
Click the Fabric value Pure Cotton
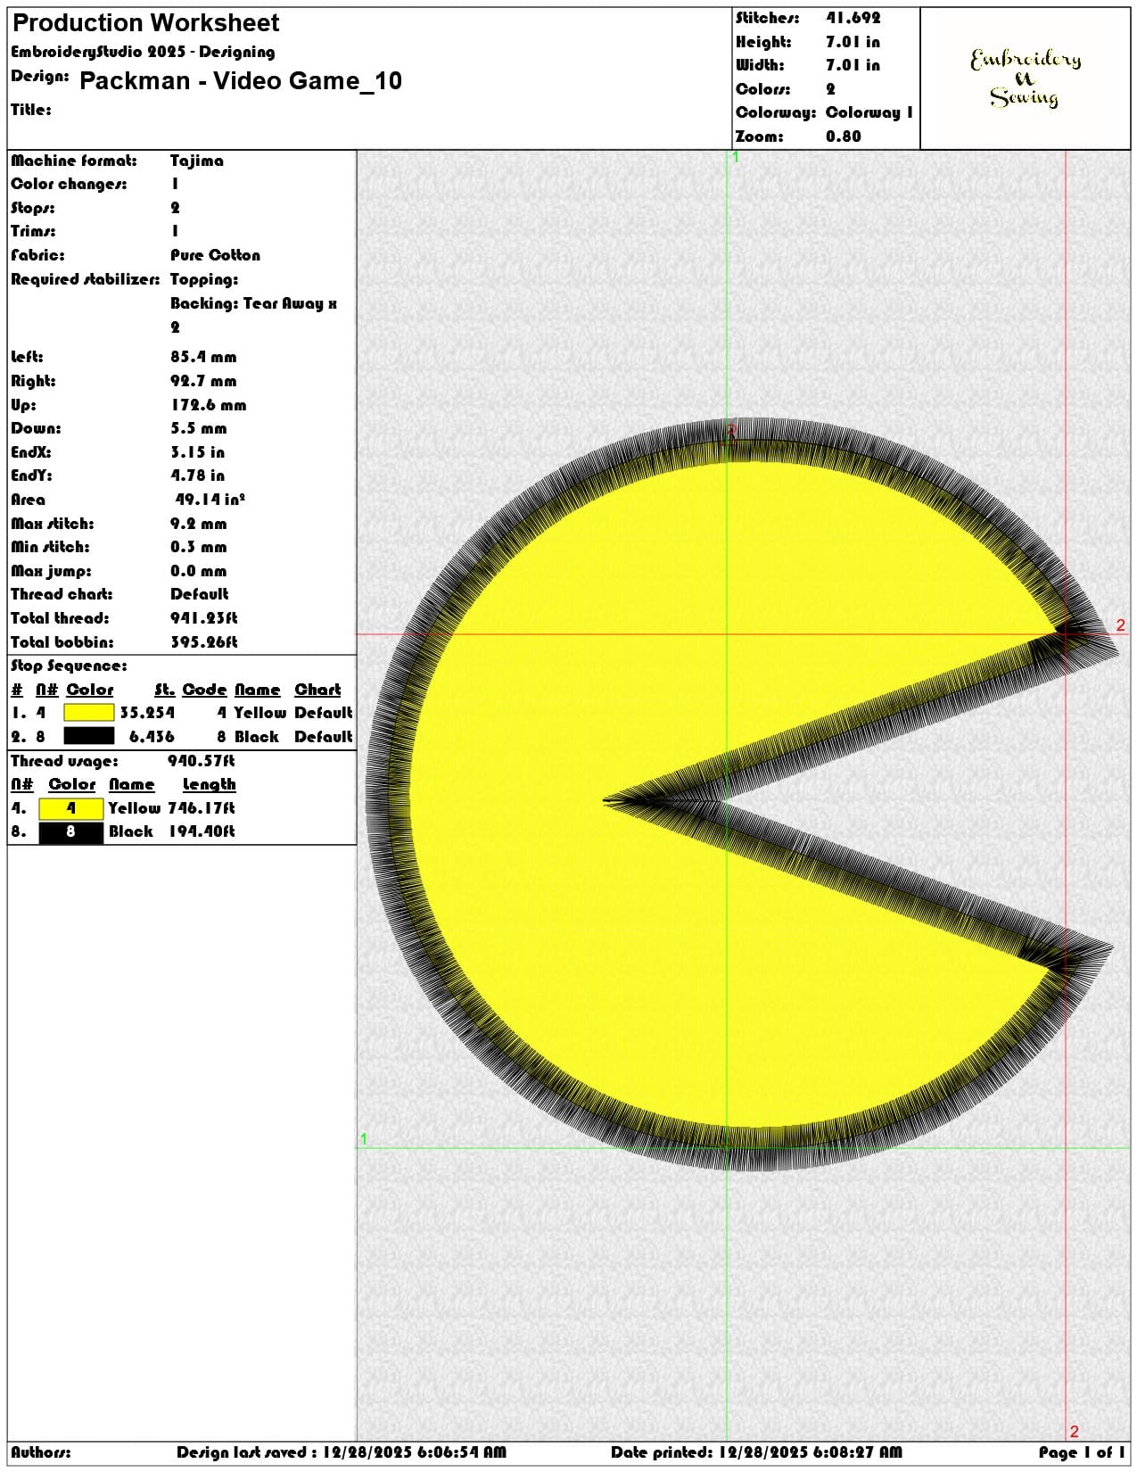[216, 255]
